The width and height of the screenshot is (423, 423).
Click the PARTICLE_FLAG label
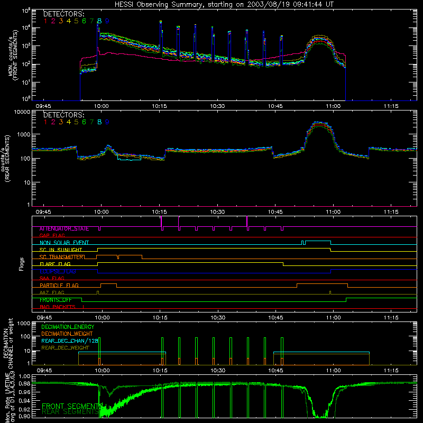59,286
